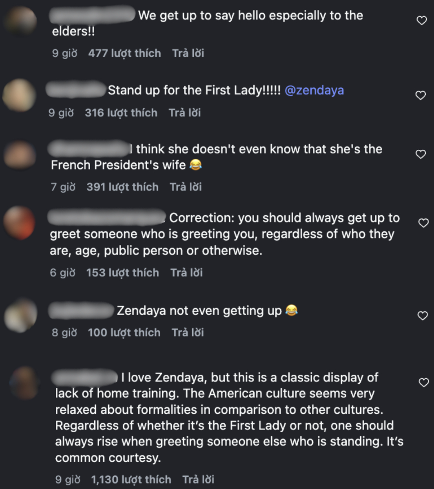Open the 316 lượt thích likes list
This screenshot has height=489, width=434.
[x=121, y=113]
